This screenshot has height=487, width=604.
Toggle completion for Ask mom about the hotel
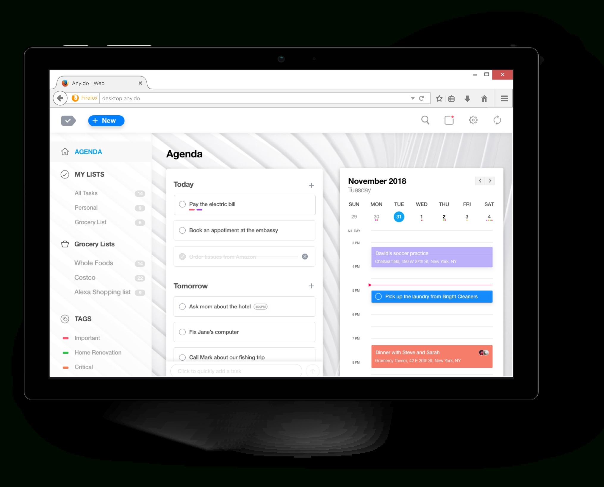182,306
